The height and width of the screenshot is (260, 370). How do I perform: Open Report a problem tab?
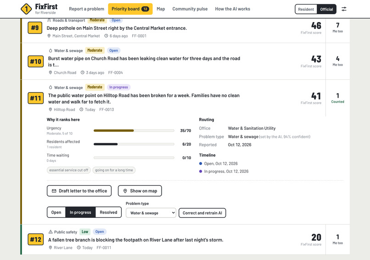tap(86, 9)
